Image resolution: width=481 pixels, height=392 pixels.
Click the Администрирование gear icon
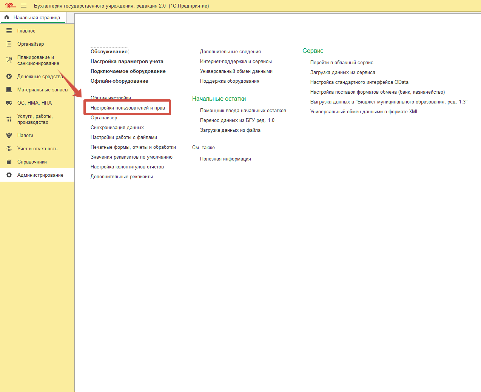pos(9,175)
